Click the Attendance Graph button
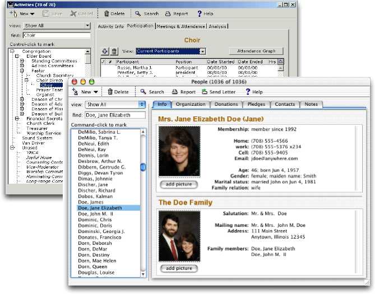The width and height of the screenshot is (375, 294). (x=256, y=51)
